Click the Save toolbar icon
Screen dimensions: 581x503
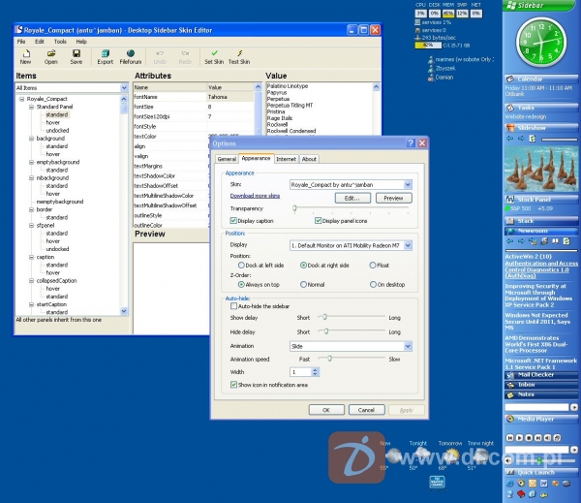click(76, 55)
